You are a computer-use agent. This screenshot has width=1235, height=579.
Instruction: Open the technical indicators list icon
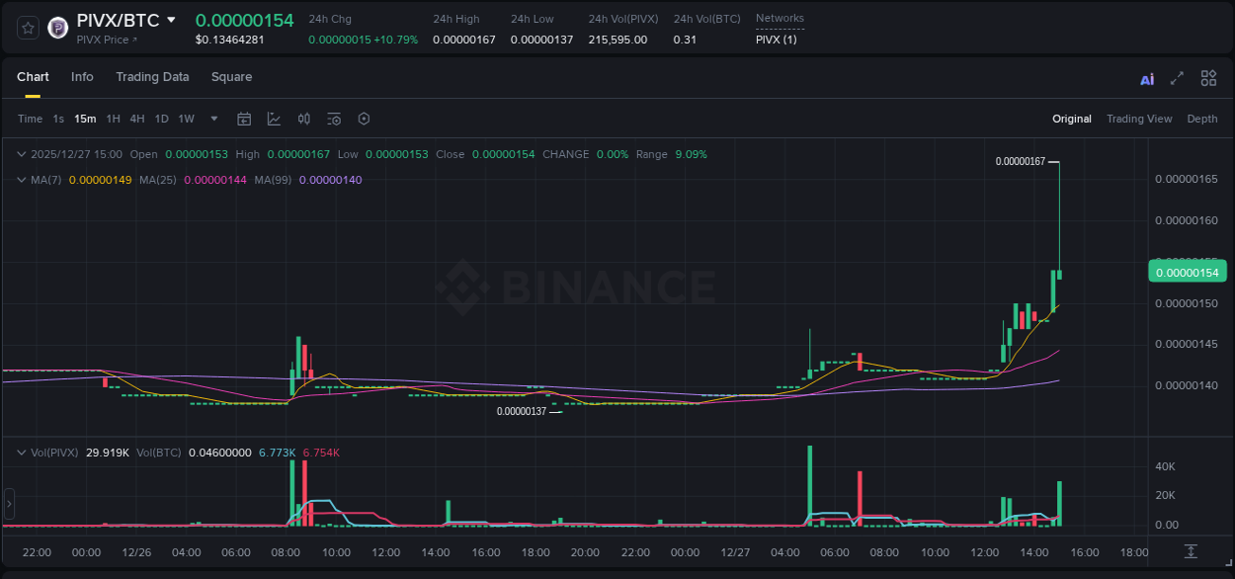[x=334, y=119]
